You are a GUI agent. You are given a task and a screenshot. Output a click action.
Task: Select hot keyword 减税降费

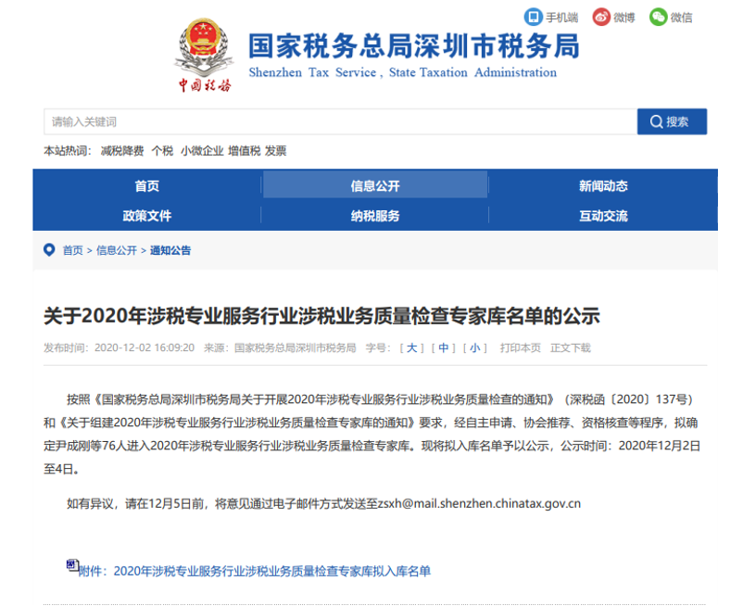tap(122, 151)
